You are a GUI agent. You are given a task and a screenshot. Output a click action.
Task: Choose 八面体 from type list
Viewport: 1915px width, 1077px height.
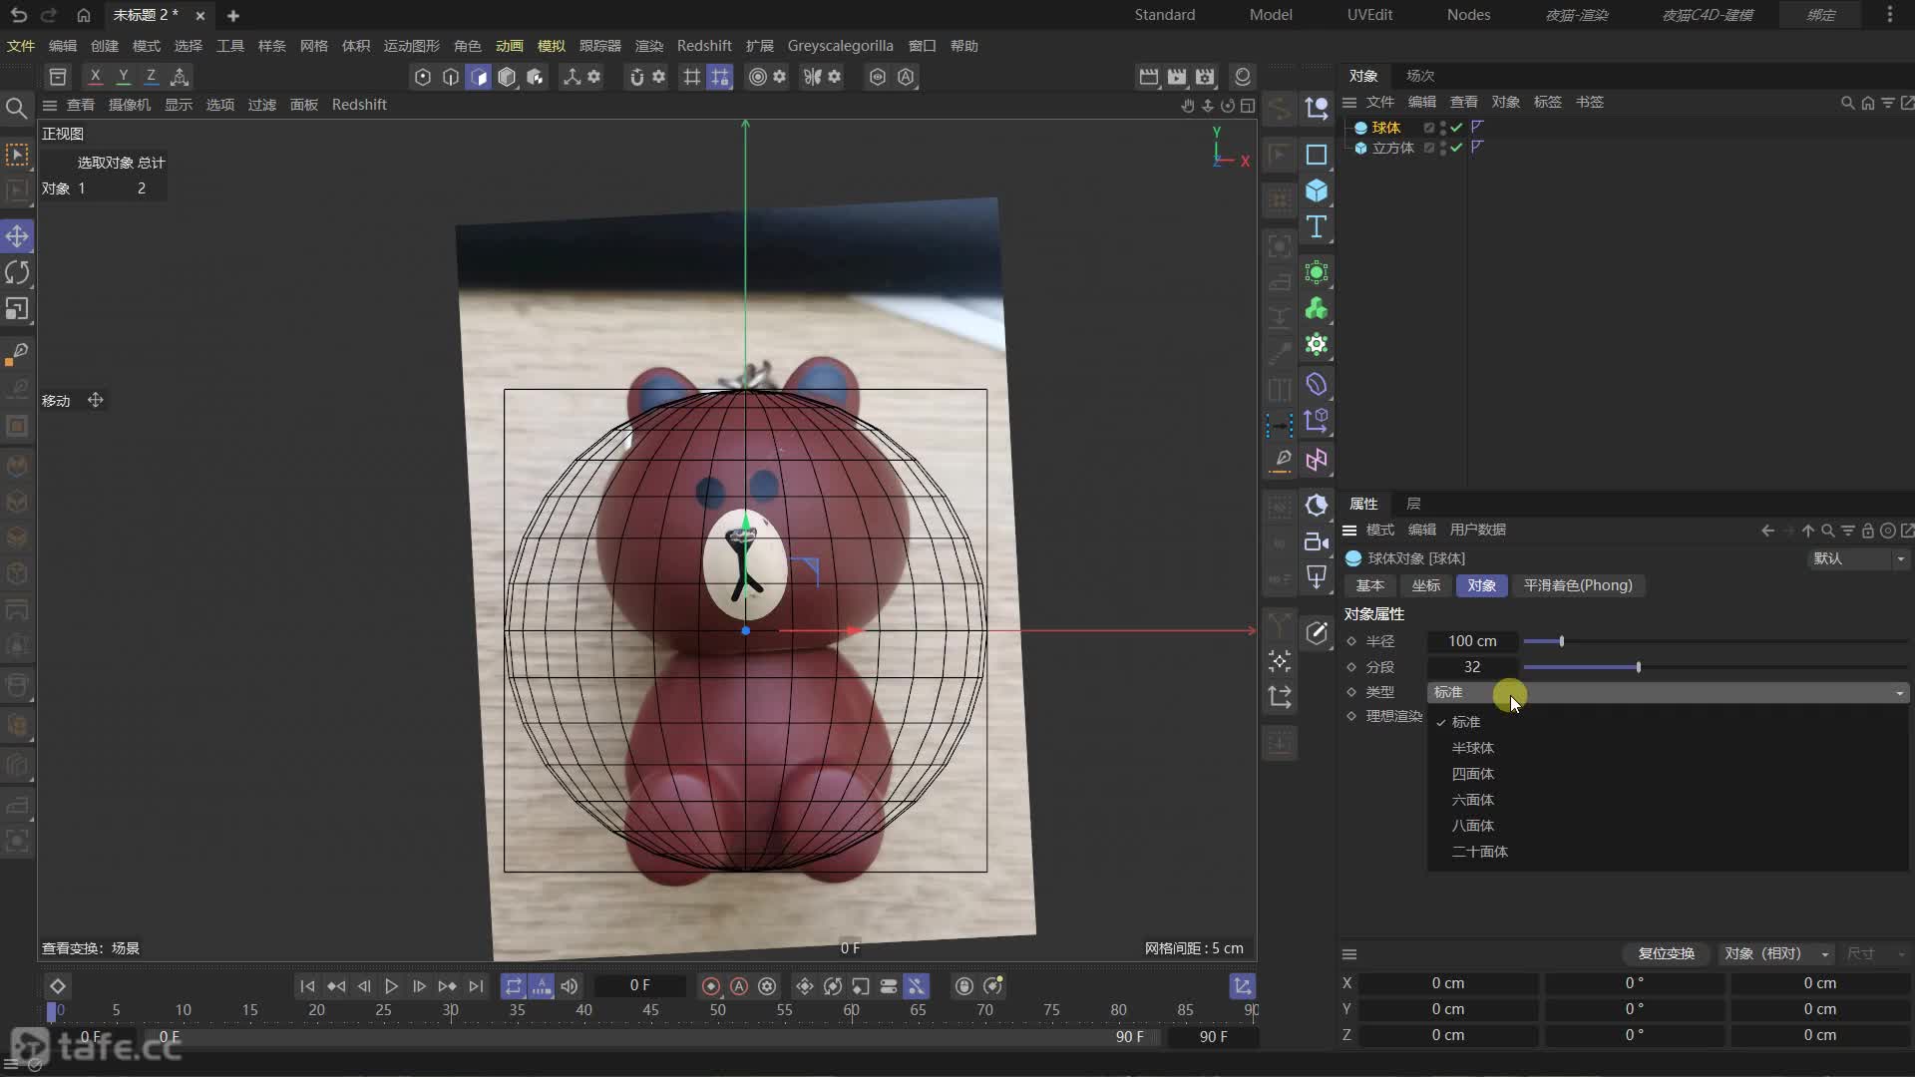pyautogui.click(x=1473, y=826)
